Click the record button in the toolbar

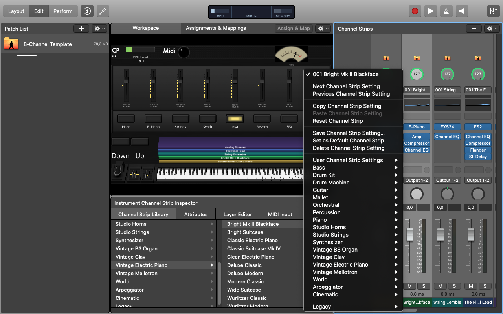[415, 11]
